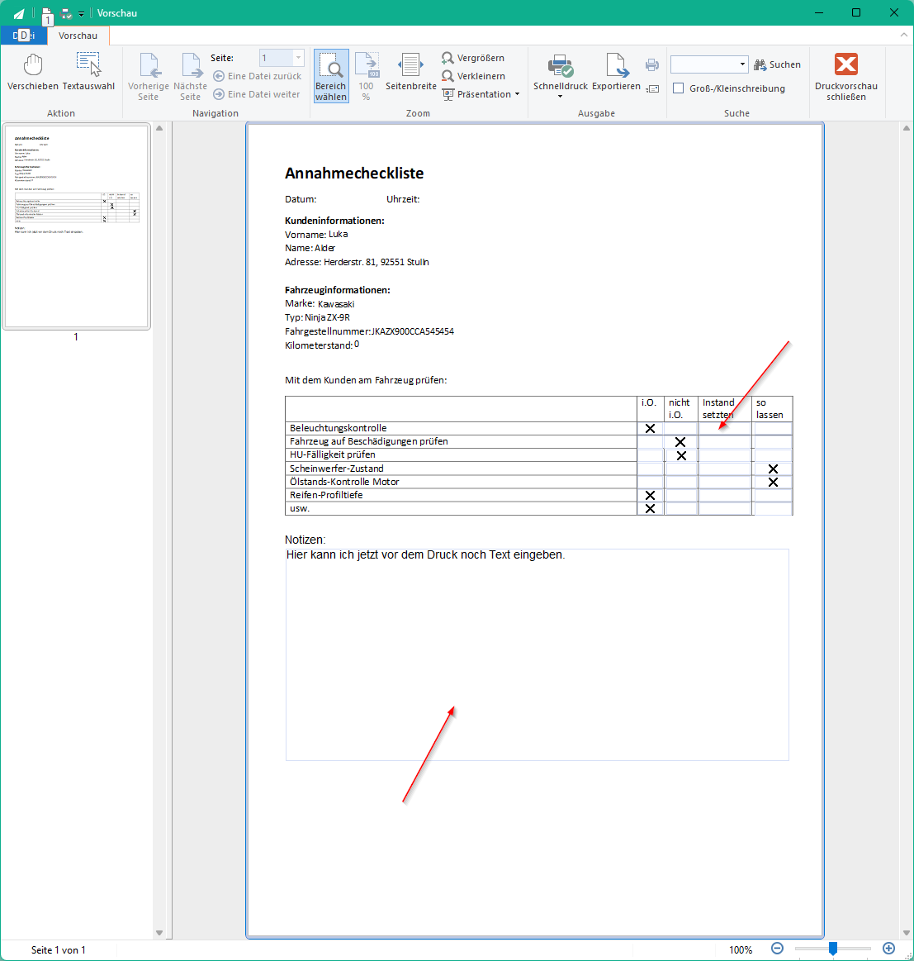Click the zoom-in plus button

(888, 948)
